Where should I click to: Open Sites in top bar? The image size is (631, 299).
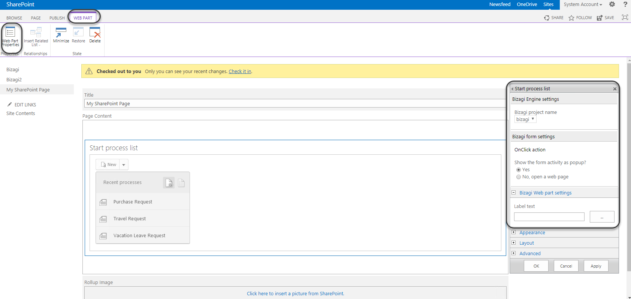coord(549,4)
